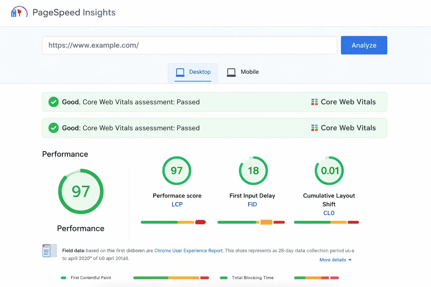Select the First Input Delay label

(252, 196)
